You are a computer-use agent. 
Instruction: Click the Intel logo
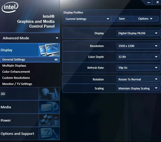pyautogui.click(x=10, y=7)
